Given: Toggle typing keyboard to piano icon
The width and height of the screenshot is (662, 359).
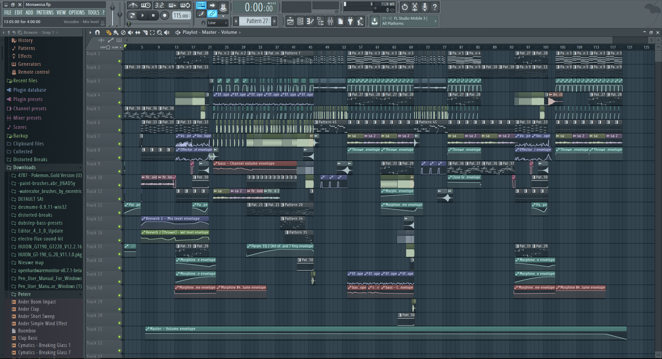Looking at the screenshot, I should pyautogui.click(x=201, y=5).
